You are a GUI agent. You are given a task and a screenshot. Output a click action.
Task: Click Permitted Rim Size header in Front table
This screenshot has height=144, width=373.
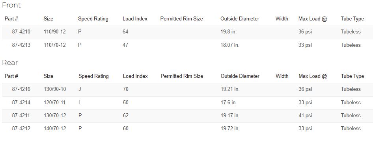point(181,19)
